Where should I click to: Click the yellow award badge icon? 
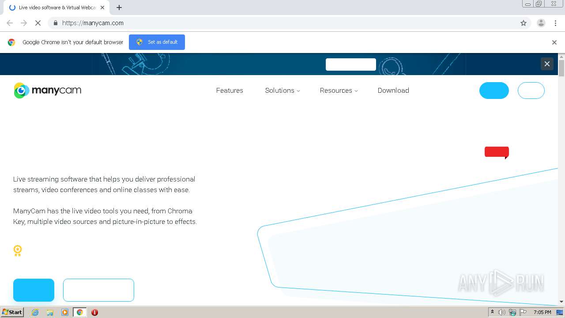point(18,250)
